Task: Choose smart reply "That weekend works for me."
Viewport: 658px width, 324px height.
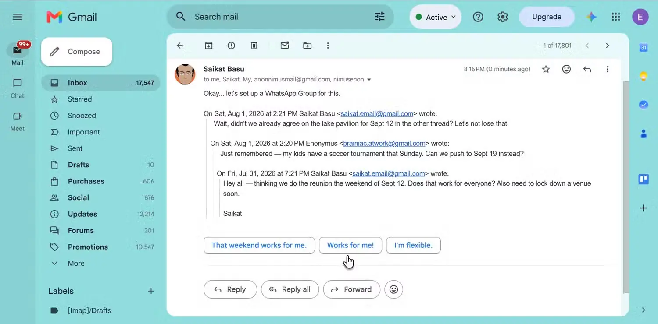Action: click(x=259, y=245)
